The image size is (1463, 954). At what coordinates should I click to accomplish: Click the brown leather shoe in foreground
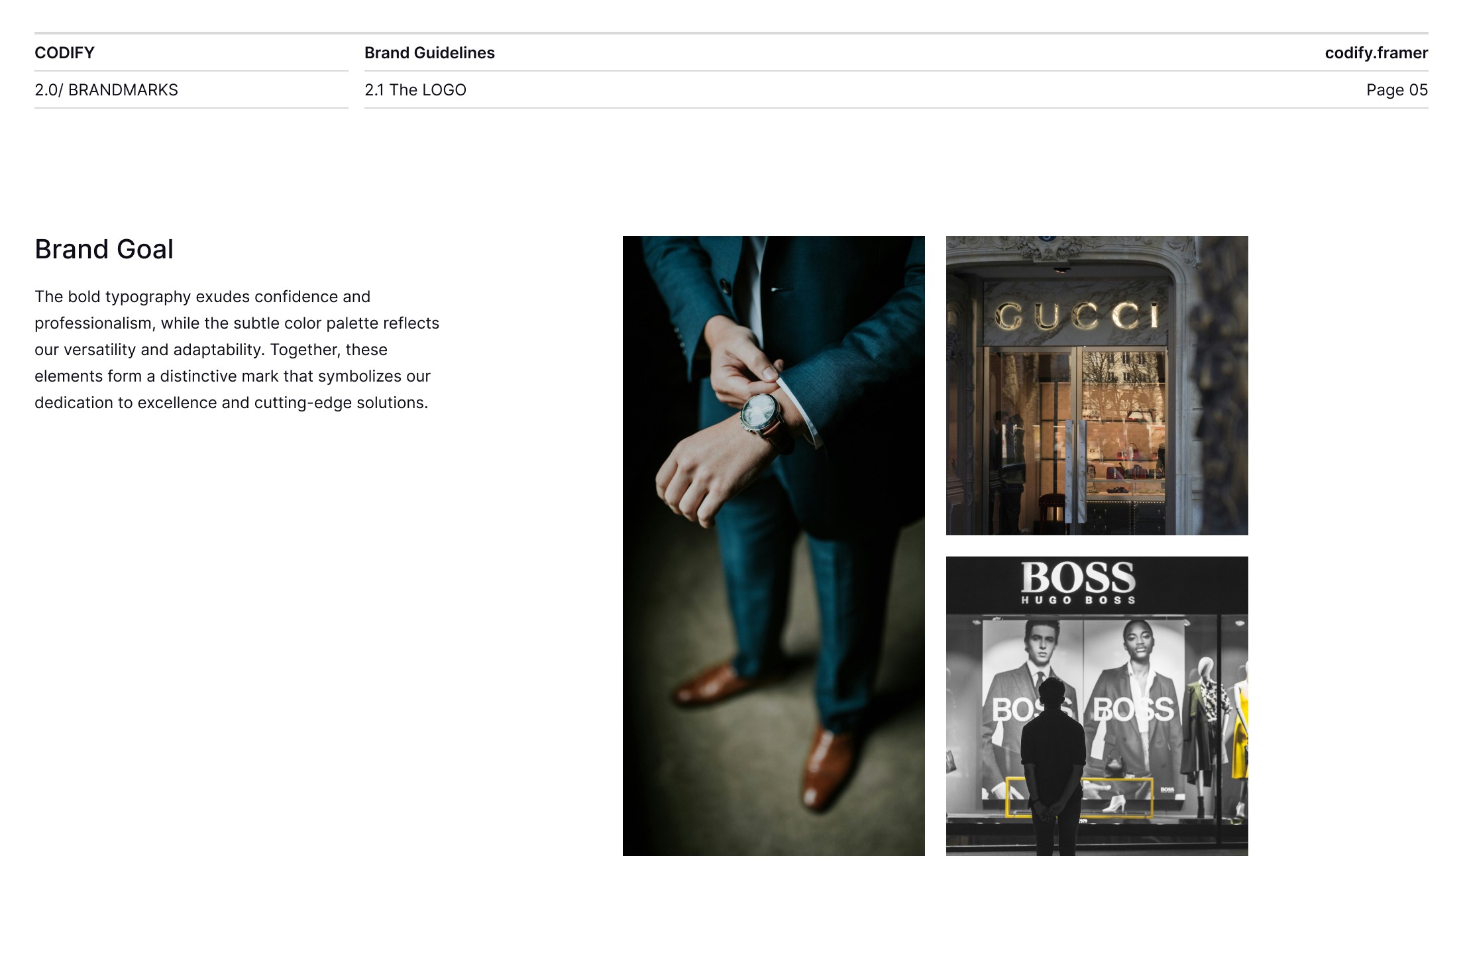828,768
